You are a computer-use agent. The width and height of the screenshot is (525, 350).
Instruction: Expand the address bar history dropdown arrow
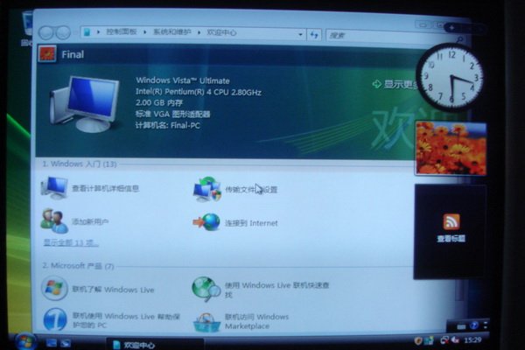[x=300, y=34]
